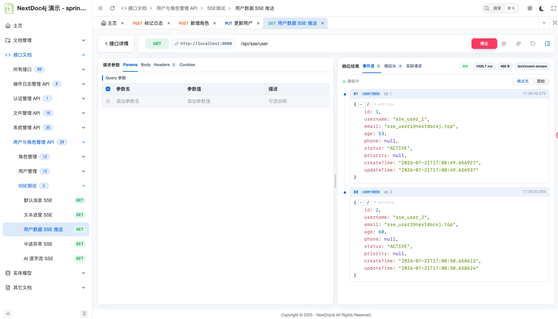558x319 pixels.
Task: Select the Body tab
Action: pyautogui.click(x=146, y=65)
